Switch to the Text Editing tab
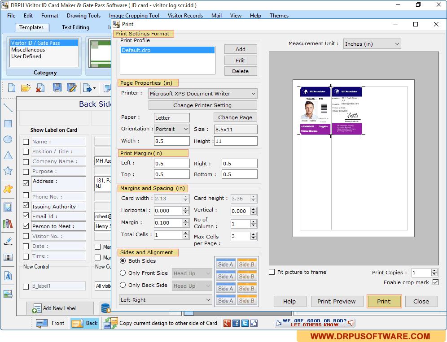 click(x=75, y=27)
